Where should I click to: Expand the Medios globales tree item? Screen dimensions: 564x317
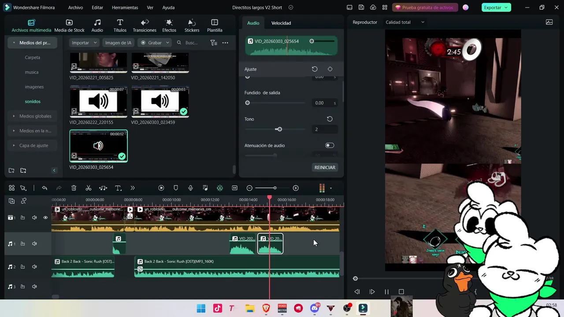tap(32, 116)
